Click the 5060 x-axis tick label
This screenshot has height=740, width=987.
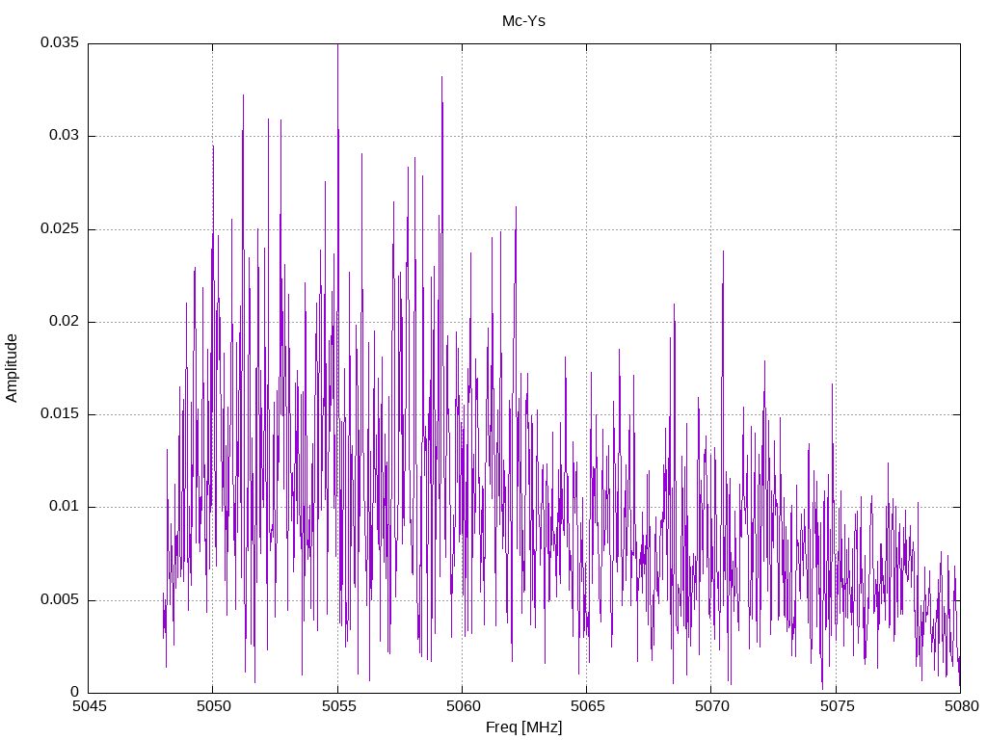463,706
